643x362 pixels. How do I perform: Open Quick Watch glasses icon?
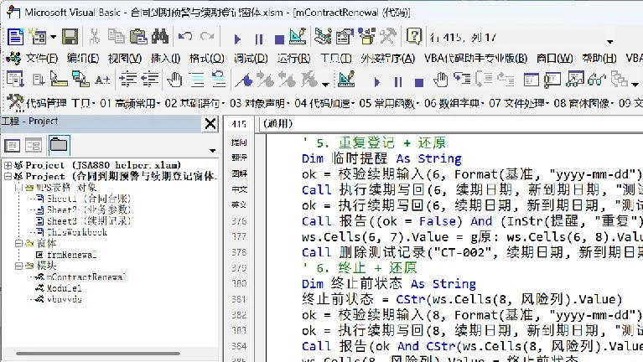[597, 80]
